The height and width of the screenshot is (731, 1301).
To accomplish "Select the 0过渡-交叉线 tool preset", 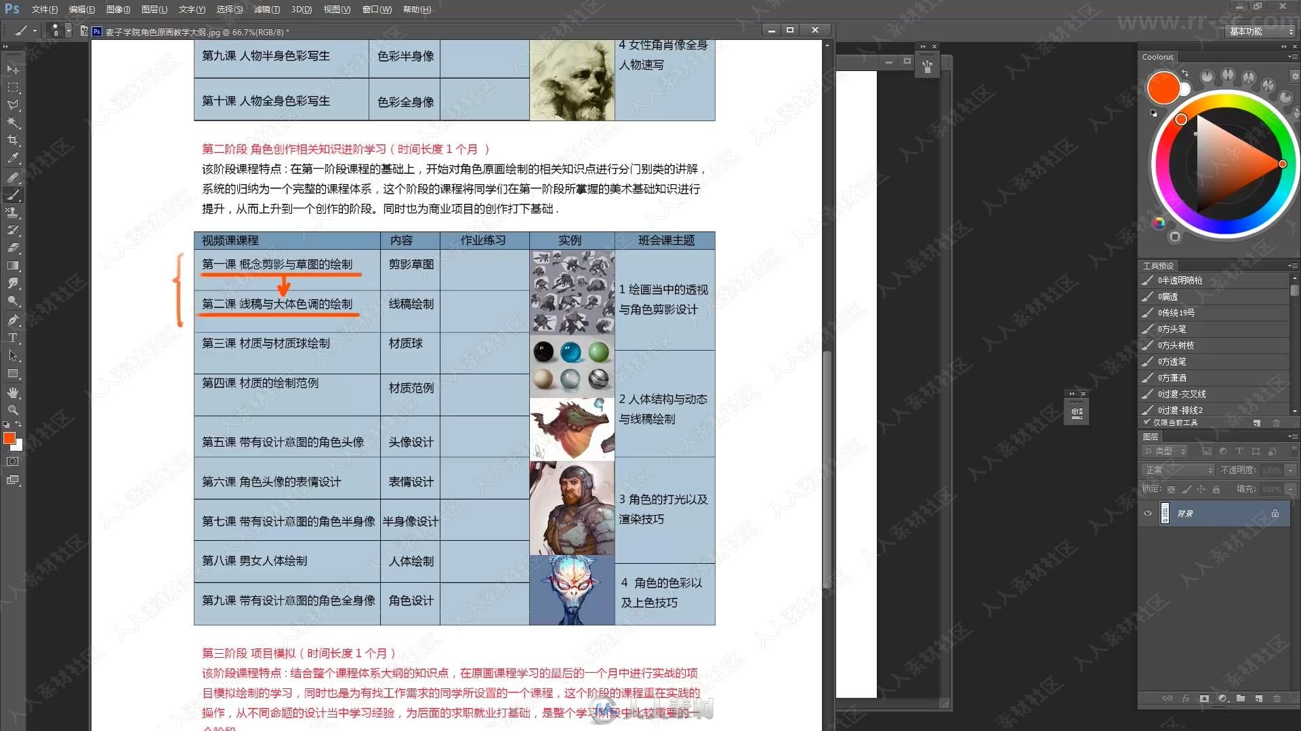I will (1214, 394).
